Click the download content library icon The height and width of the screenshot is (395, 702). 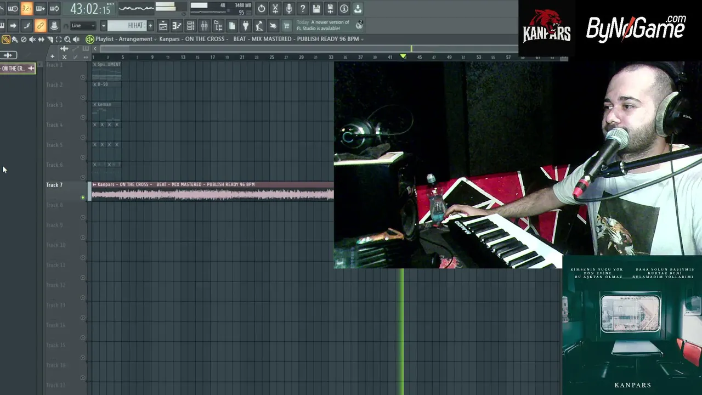pyautogui.click(x=358, y=8)
